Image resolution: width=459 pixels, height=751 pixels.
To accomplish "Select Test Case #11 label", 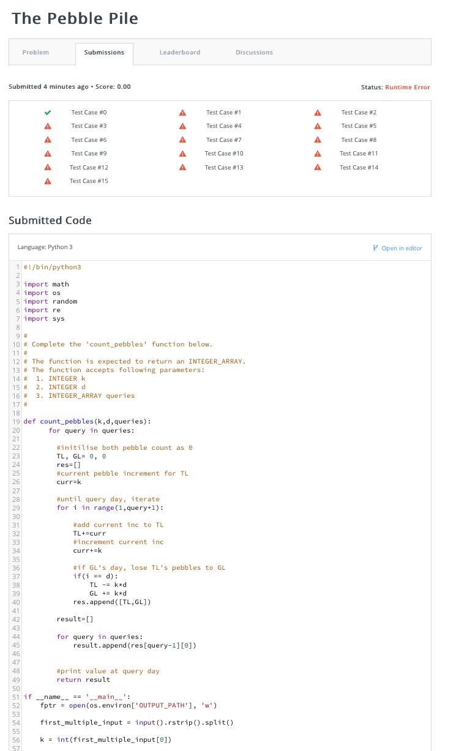I will click(359, 154).
